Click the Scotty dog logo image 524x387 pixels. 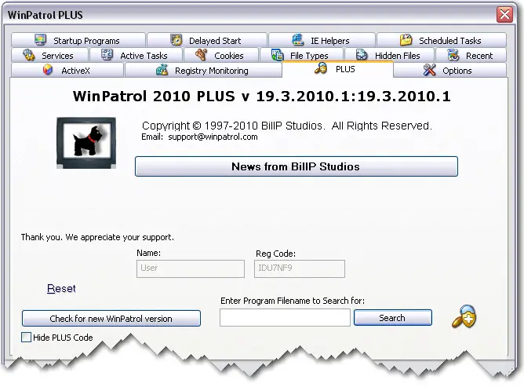tap(86, 143)
